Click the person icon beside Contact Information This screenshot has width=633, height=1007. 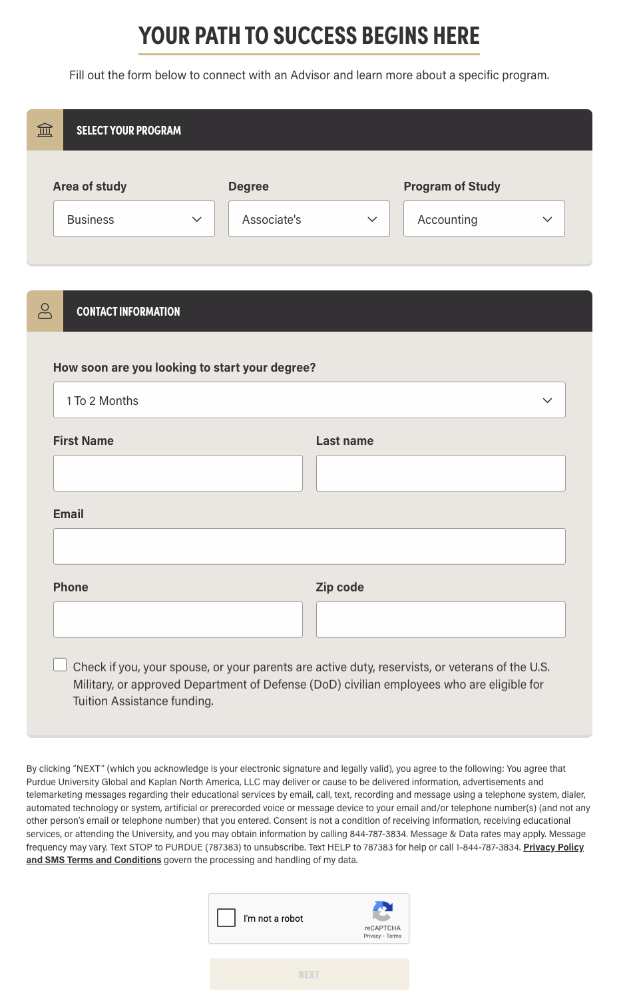point(44,310)
